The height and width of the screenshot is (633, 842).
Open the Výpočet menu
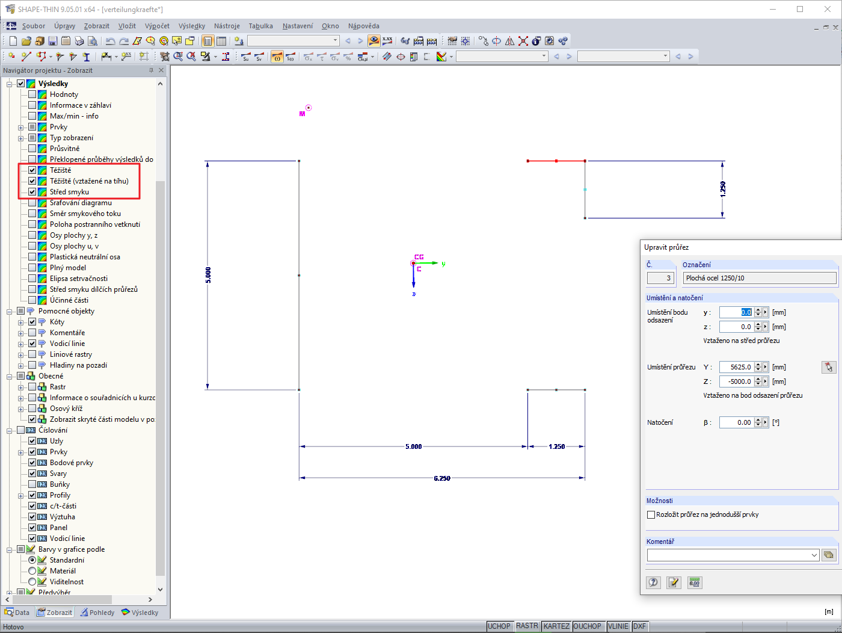pyautogui.click(x=157, y=26)
